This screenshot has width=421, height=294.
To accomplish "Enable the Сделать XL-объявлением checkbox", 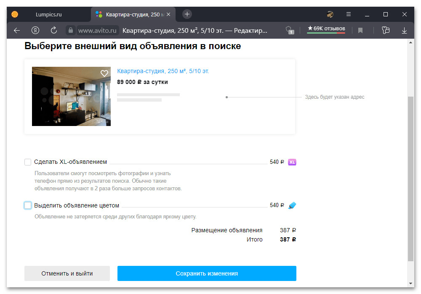I will (28, 162).
